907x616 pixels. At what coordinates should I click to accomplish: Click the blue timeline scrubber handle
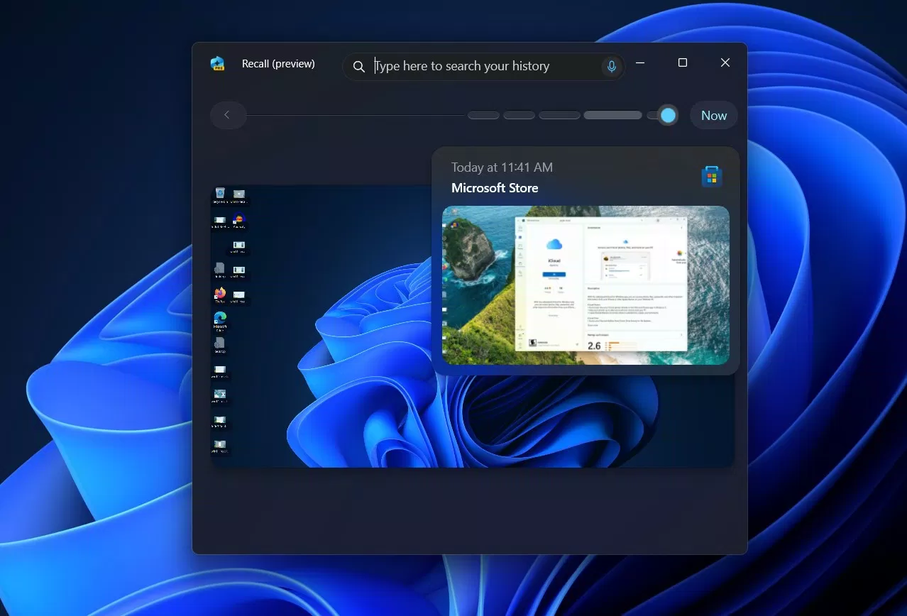[x=666, y=114]
